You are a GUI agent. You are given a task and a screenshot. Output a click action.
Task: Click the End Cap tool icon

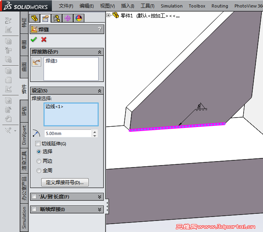tap(8, 71)
